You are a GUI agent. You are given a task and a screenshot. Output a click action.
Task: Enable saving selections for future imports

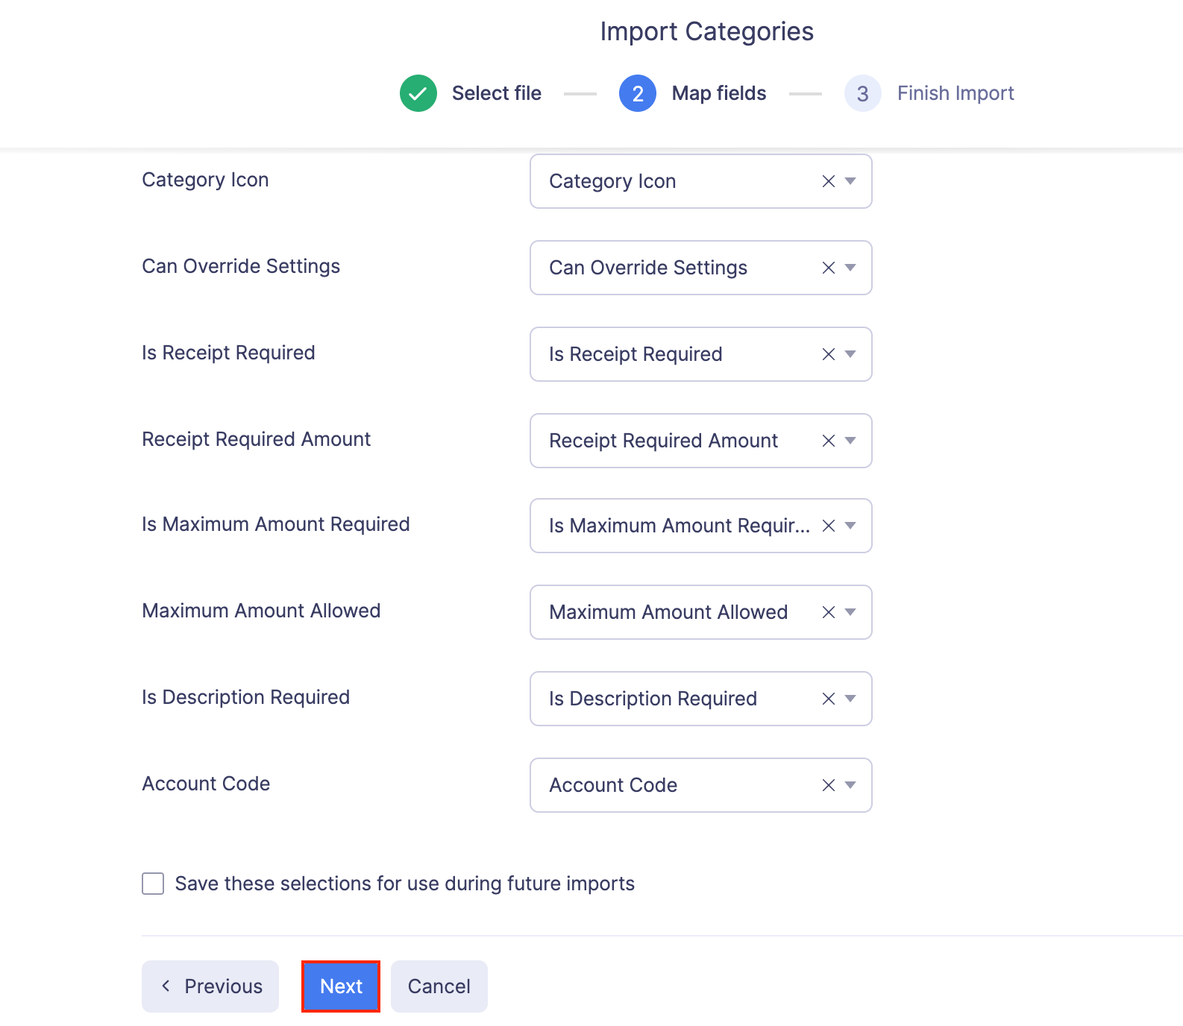153,884
